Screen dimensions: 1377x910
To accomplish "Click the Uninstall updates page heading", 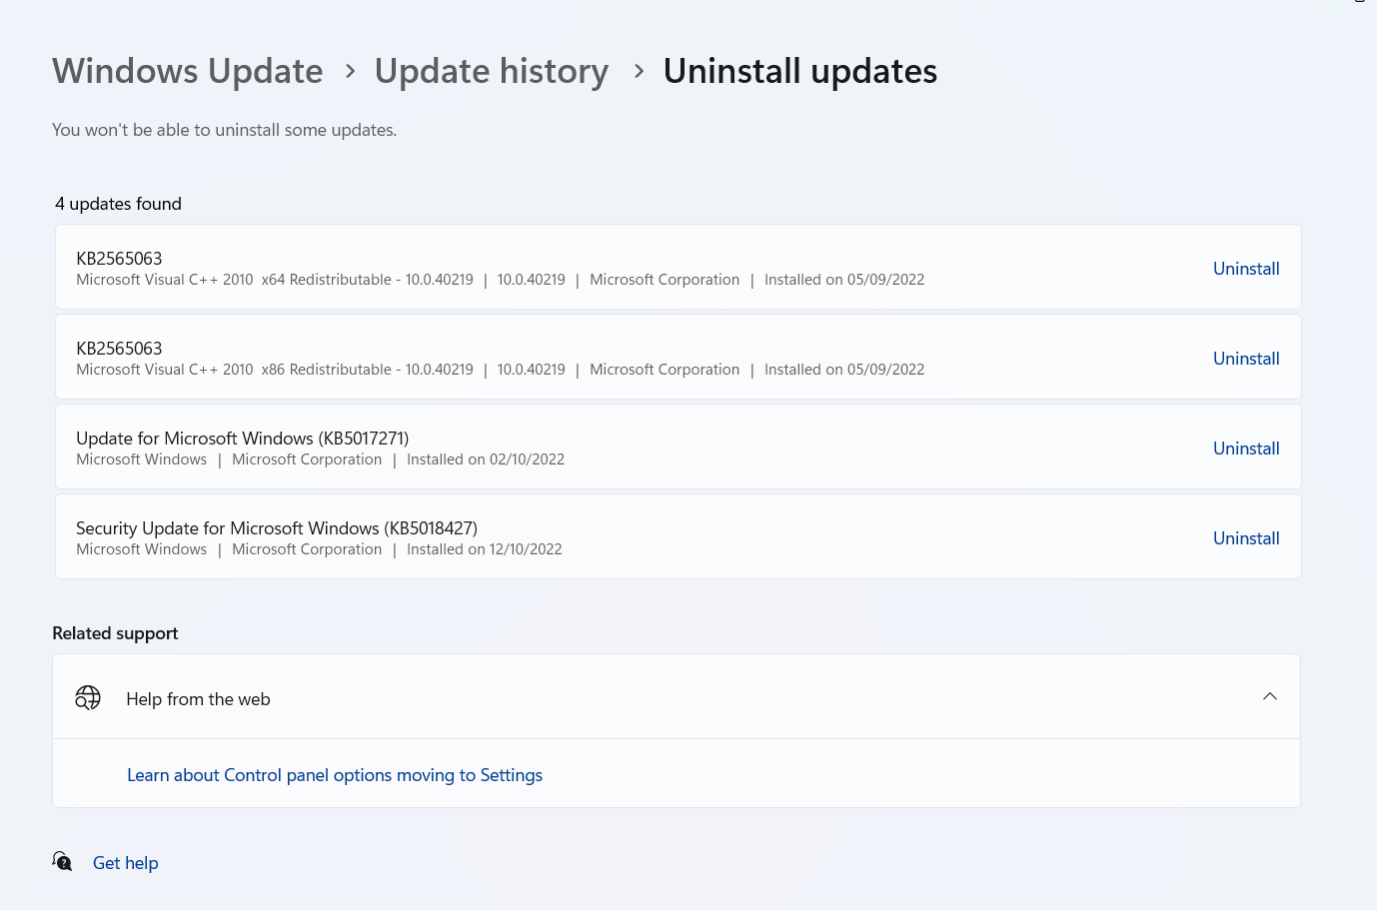I will click(x=799, y=71).
